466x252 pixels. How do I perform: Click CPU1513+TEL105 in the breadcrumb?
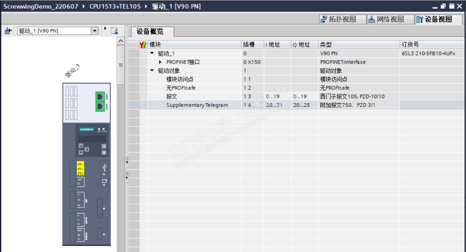point(115,7)
